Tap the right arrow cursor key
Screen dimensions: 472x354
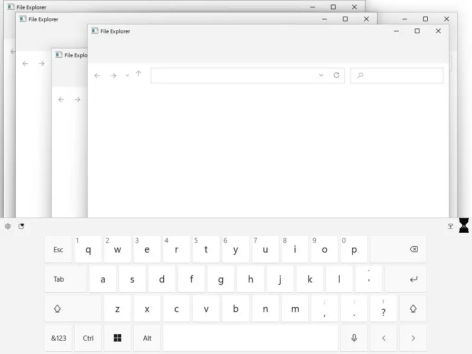[x=413, y=338]
